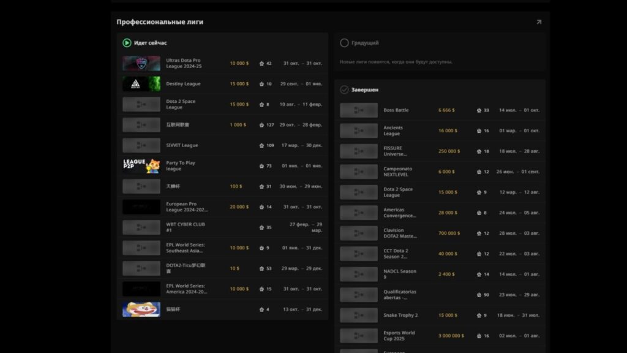Open the Party To Play league logo
627x353 pixels.
point(141,165)
